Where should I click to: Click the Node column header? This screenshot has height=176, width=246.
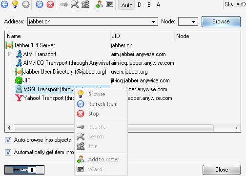(x=207, y=36)
